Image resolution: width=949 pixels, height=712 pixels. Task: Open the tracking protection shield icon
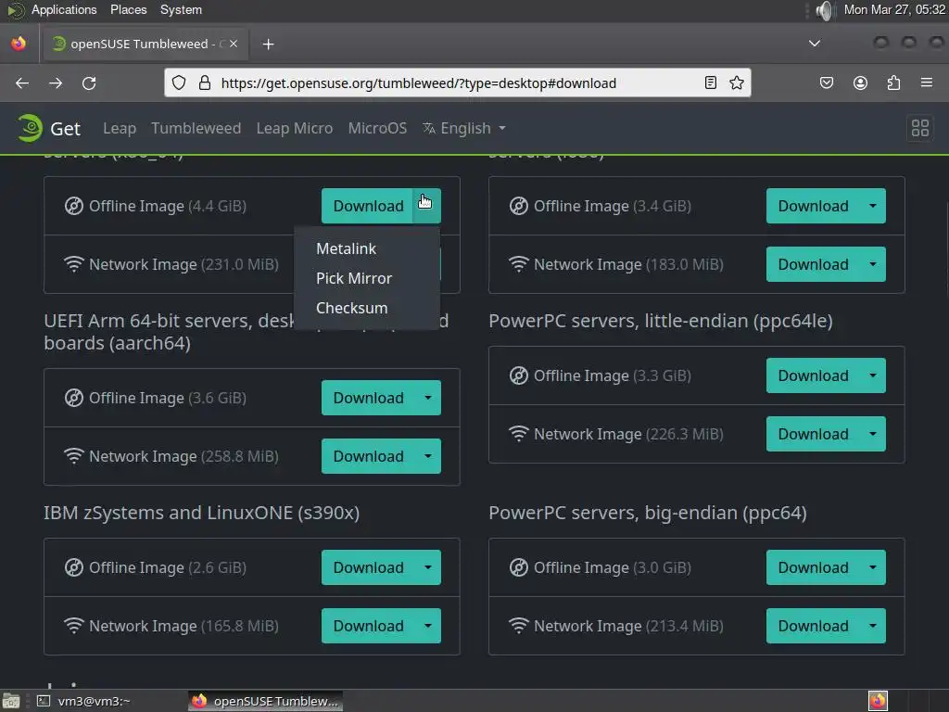(x=179, y=83)
